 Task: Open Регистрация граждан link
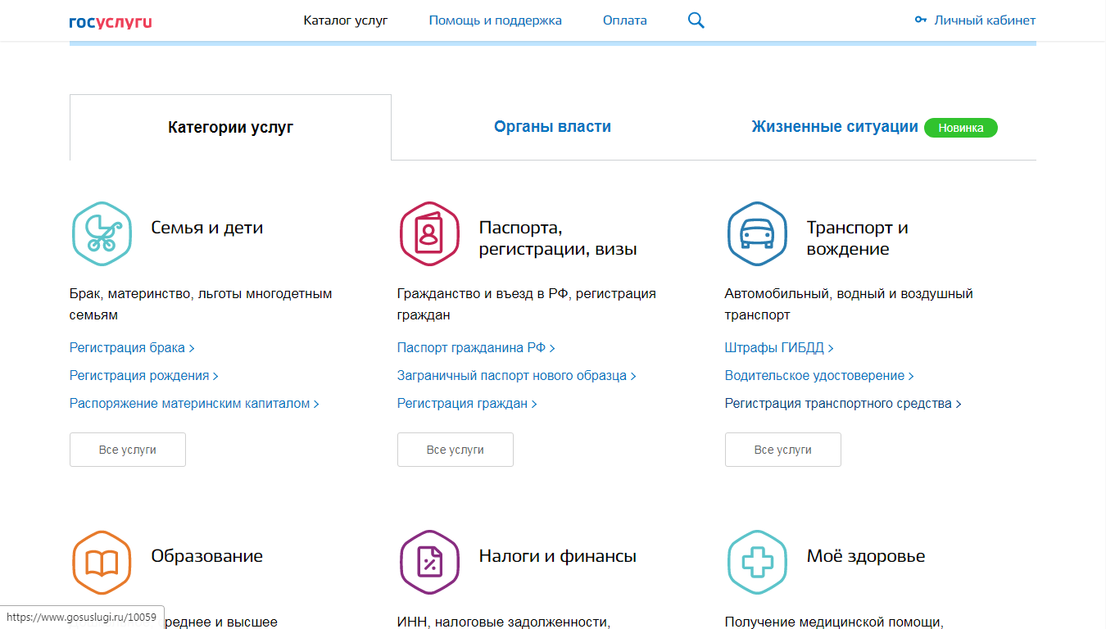point(467,404)
